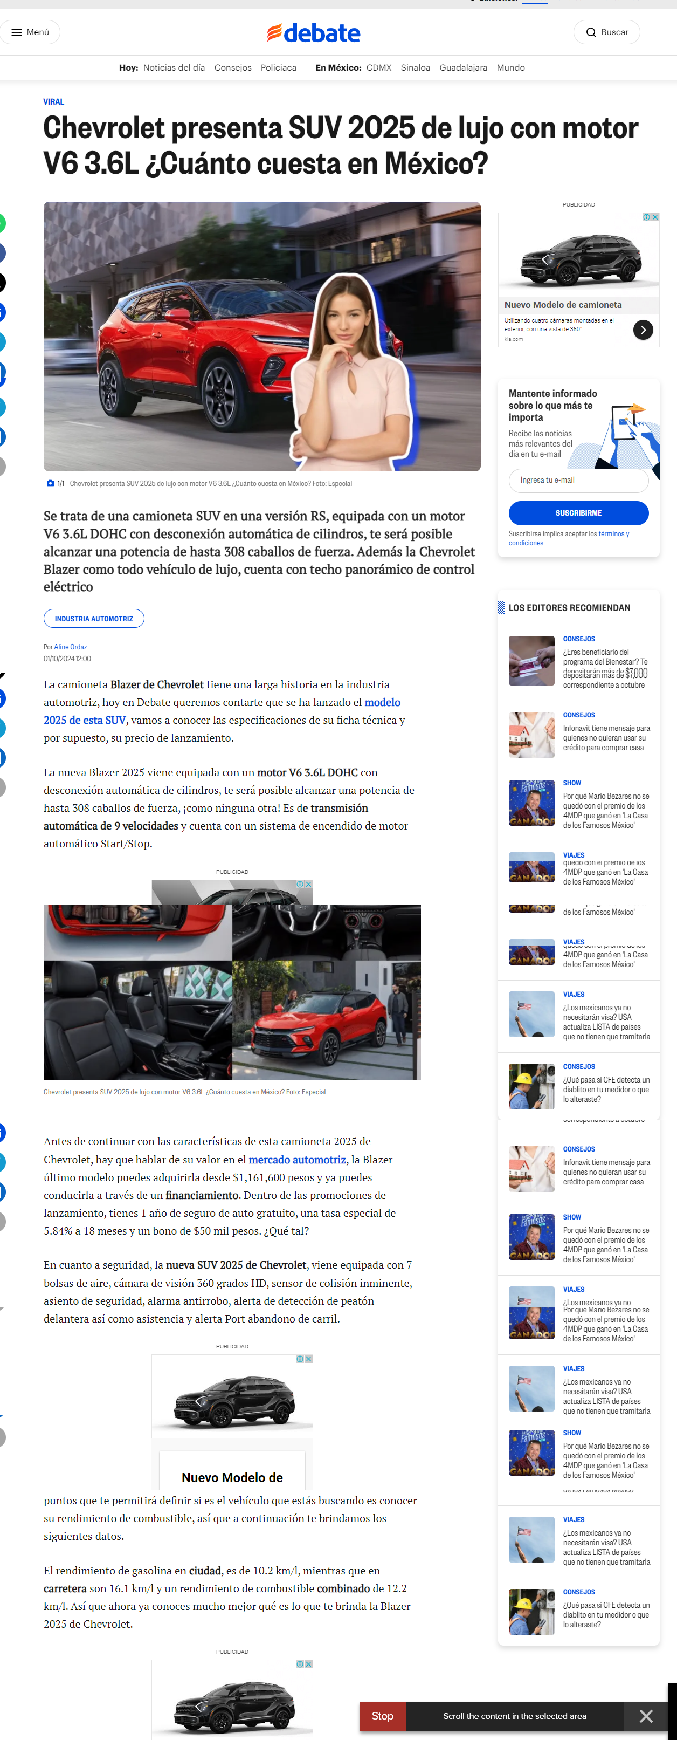Click the Bienestar card thumbnail

[532, 661]
